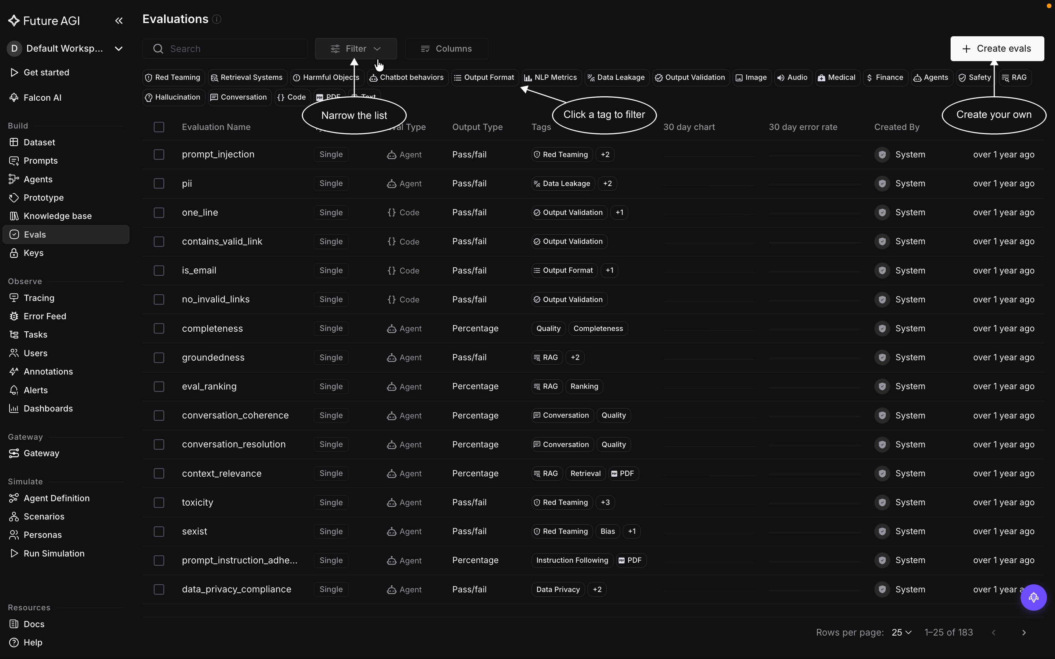The width and height of the screenshot is (1055, 659).
Task: Click the Gateway sidebar icon
Action: click(x=14, y=453)
